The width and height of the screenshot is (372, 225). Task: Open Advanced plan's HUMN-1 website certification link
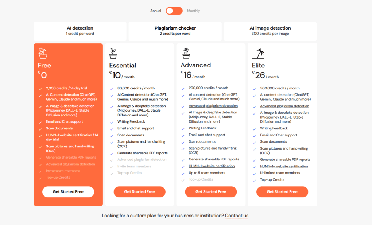coord(212,166)
